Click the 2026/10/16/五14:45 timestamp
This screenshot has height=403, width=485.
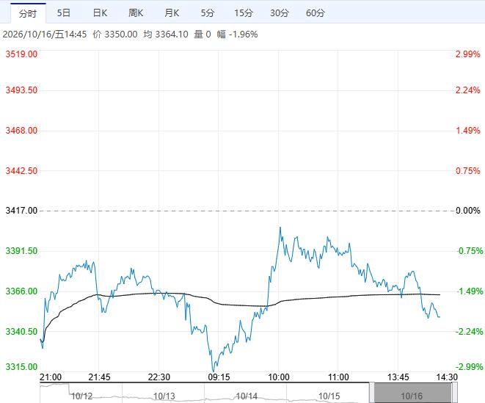pos(45,35)
